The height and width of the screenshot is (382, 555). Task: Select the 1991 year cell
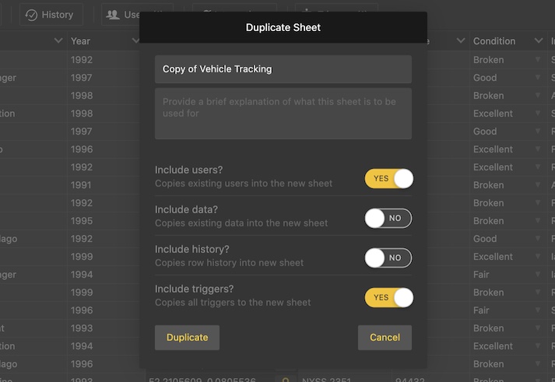coord(82,185)
